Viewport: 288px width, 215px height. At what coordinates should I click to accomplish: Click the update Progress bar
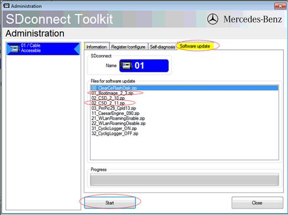click(185, 180)
